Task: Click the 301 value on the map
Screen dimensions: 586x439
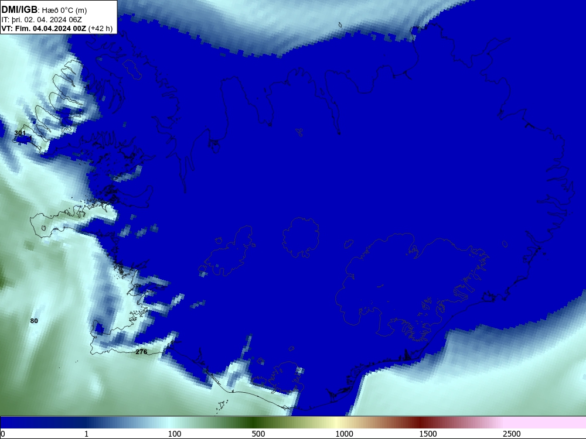Action: (x=20, y=133)
